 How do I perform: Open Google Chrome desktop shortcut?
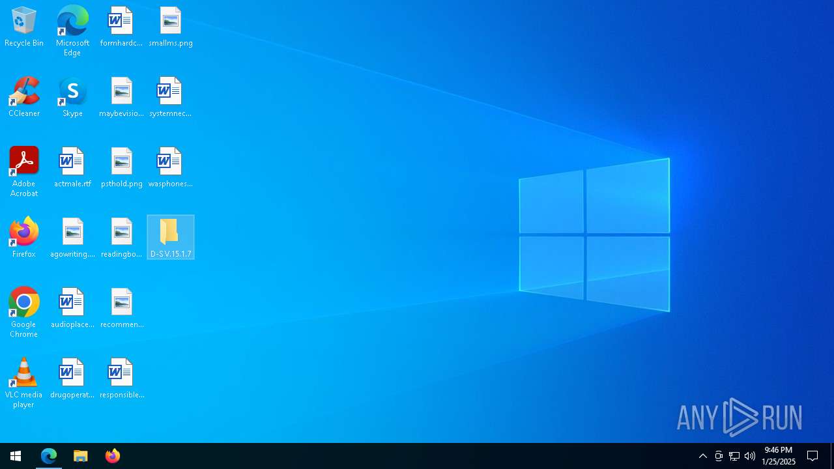point(24,313)
